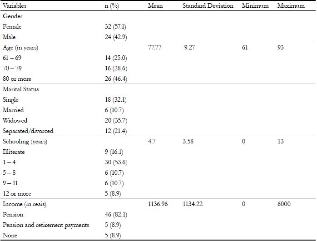The image size is (317, 241).
Task: Click the Marital Status row label
Action: [21, 89]
